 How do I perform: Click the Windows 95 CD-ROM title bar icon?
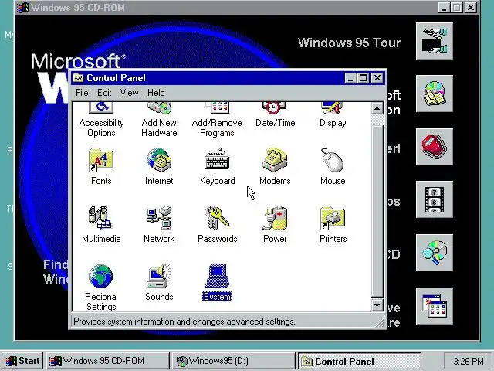pyautogui.click(x=23, y=7)
